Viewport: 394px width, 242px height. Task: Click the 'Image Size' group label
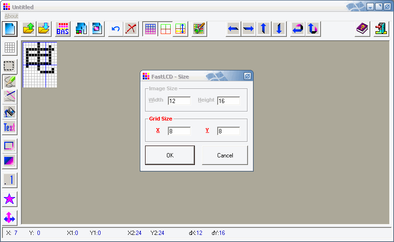point(163,88)
